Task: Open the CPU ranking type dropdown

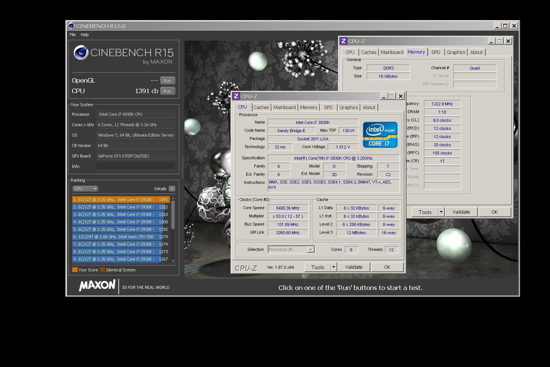Action: pos(85,189)
